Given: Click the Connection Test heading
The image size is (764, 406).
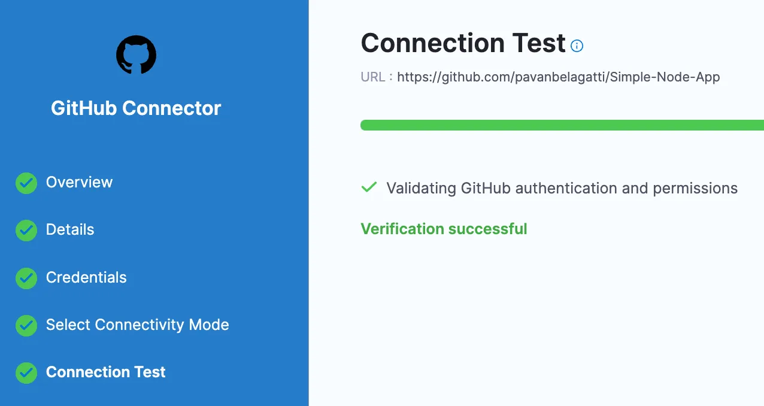Looking at the screenshot, I should [462, 43].
